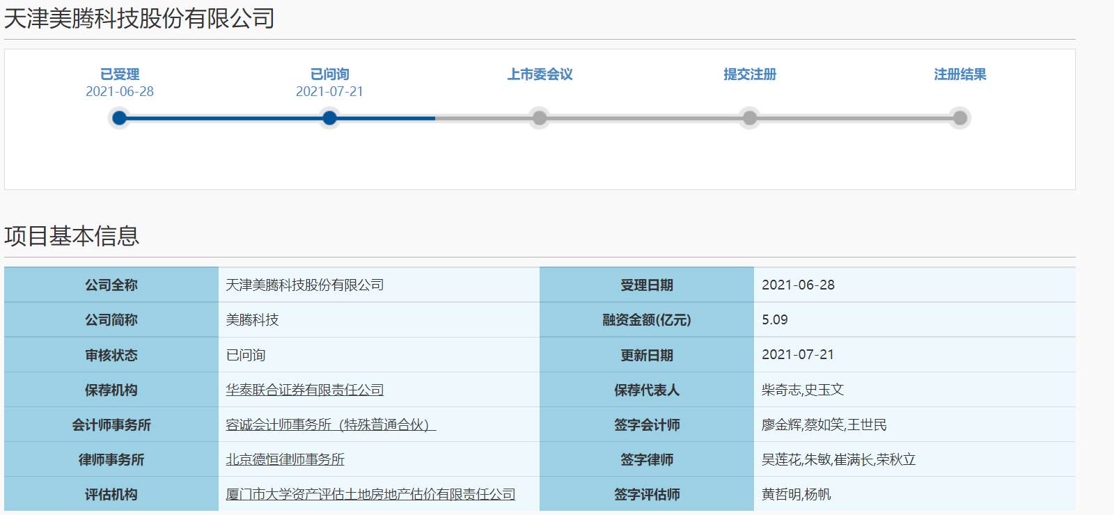
Task: Click the 已问询 review status value
Action: (x=246, y=355)
